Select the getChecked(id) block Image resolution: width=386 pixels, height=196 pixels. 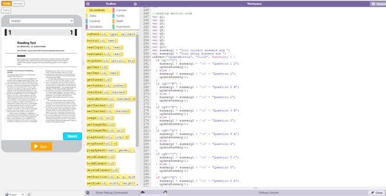100,106
